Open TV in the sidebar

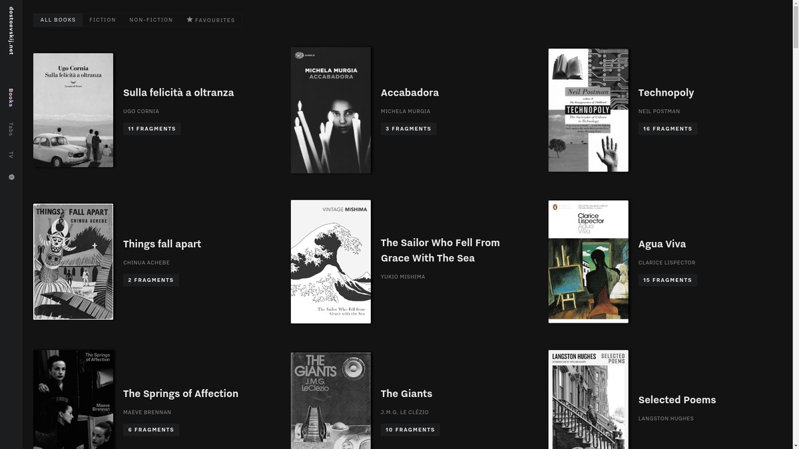[x=11, y=155]
